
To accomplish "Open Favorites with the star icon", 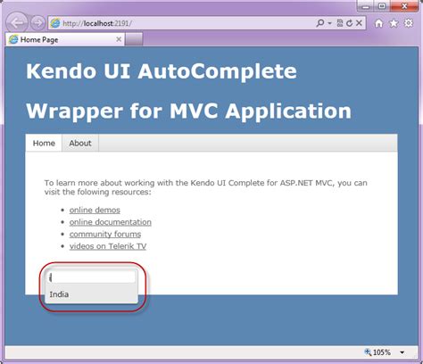I will [x=394, y=23].
